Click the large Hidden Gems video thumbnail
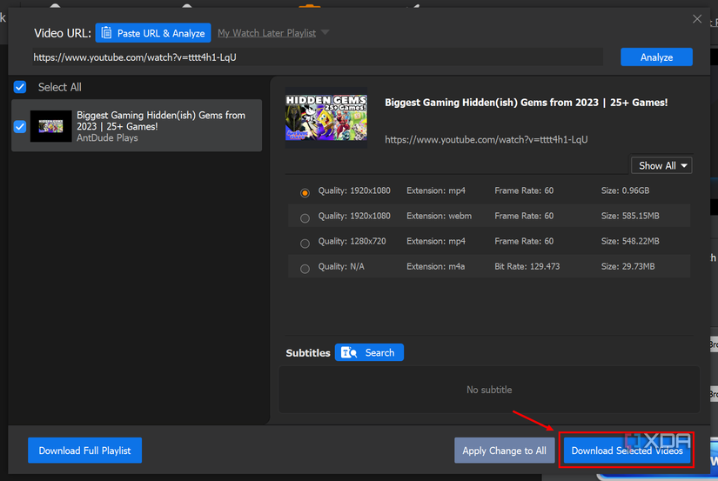The width and height of the screenshot is (718, 481). pyautogui.click(x=326, y=117)
